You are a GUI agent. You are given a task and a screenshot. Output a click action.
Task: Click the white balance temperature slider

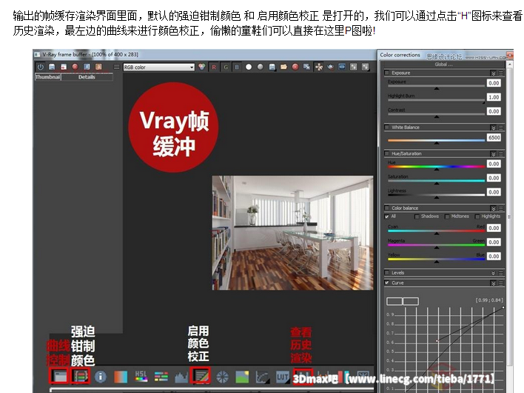(x=436, y=140)
